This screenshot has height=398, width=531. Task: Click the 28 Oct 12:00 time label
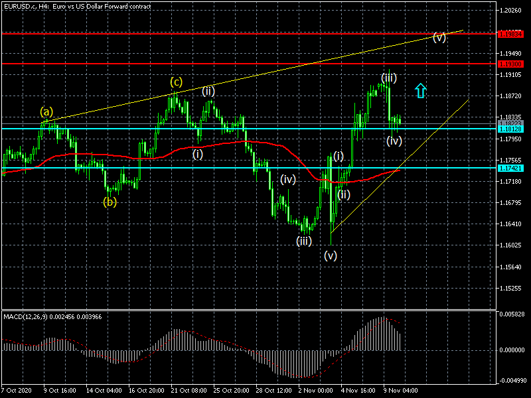point(273,390)
